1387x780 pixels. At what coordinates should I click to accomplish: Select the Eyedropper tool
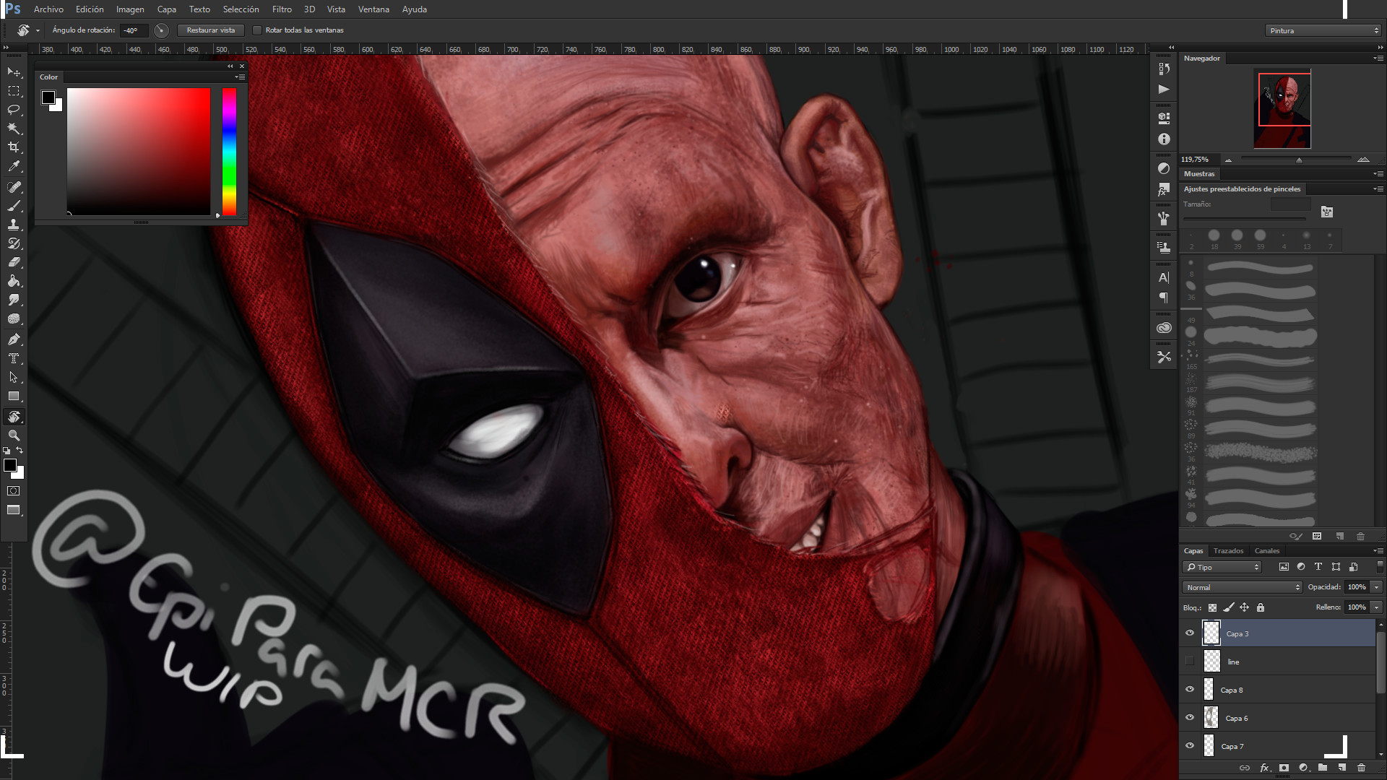click(14, 166)
